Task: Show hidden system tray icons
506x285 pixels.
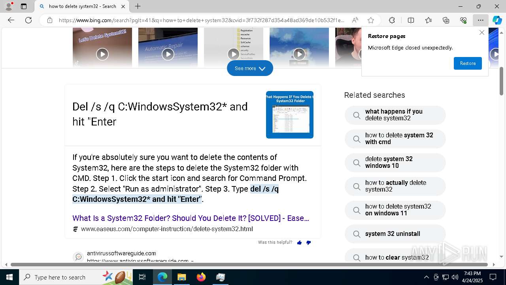Action: 426,277
